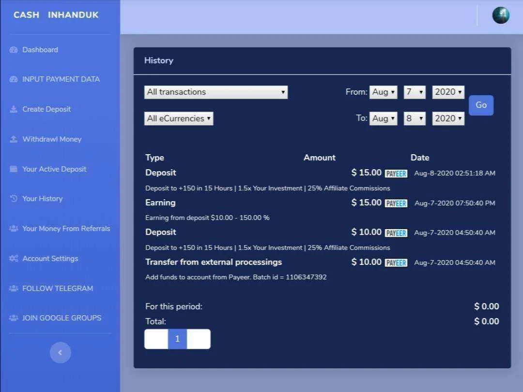Open the From year dropdown showing 2020
The width and height of the screenshot is (523, 392).
[448, 92]
